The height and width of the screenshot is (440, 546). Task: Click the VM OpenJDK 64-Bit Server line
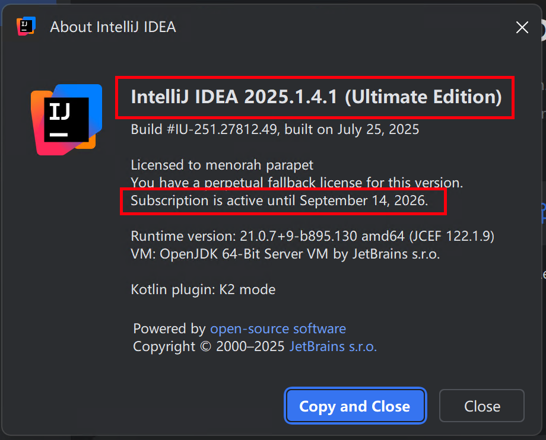click(285, 254)
